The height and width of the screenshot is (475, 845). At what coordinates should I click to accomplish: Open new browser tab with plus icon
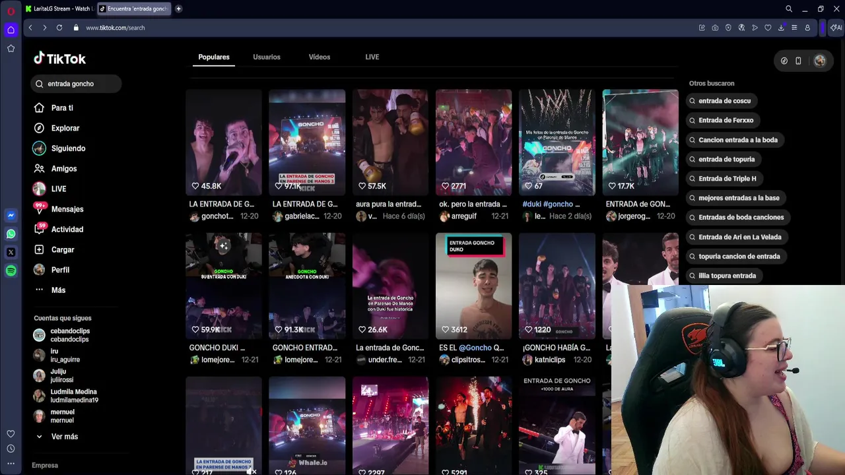pyautogui.click(x=179, y=9)
